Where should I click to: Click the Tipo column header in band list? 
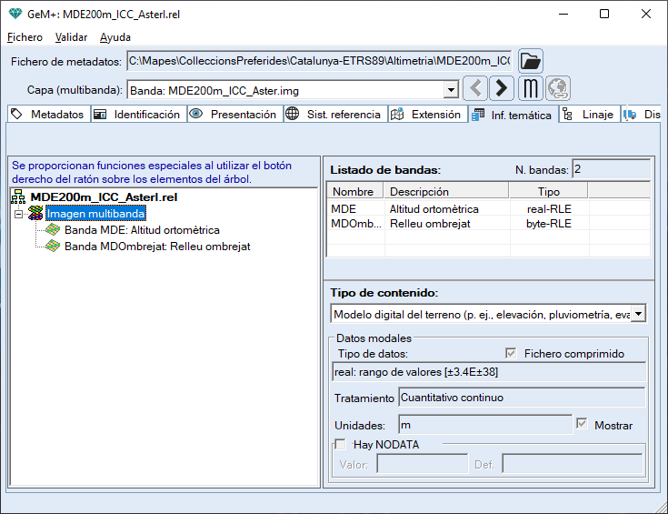(x=548, y=192)
